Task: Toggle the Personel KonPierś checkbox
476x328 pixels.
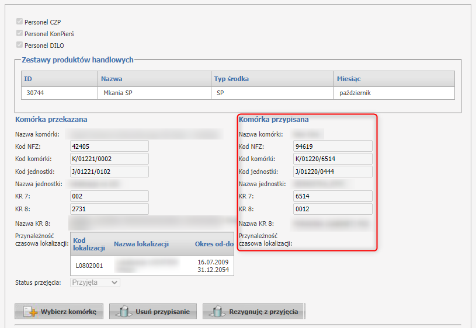Action: tap(19, 33)
